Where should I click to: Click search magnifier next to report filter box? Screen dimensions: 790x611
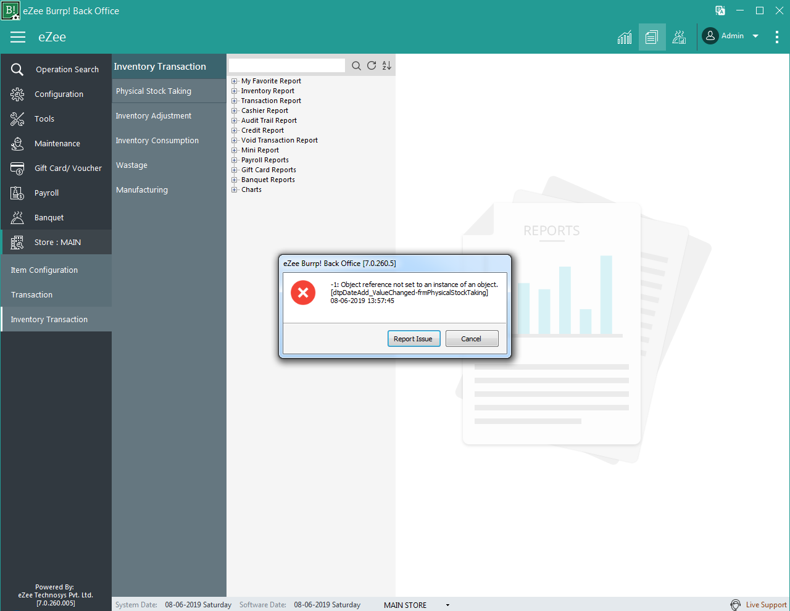[x=356, y=65]
